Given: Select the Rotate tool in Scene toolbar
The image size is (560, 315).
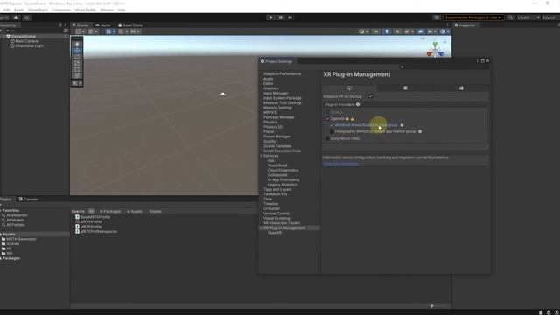Looking at the screenshot, I should pos(77,57).
